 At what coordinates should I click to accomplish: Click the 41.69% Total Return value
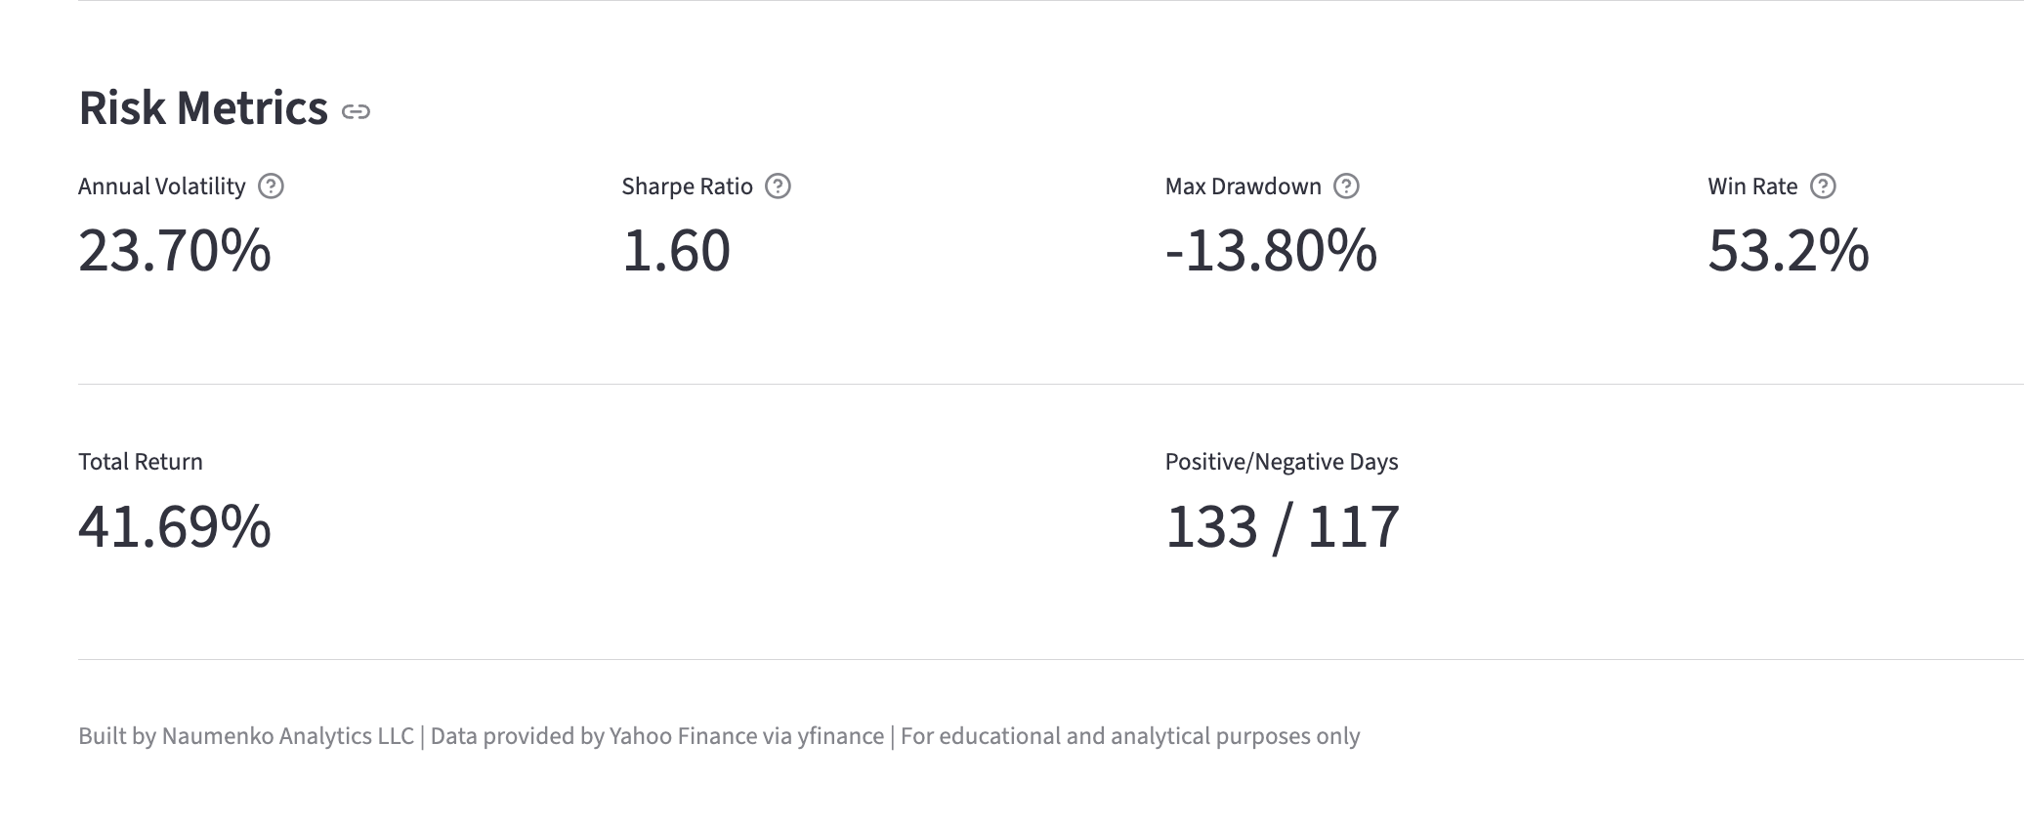click(175, 527)
